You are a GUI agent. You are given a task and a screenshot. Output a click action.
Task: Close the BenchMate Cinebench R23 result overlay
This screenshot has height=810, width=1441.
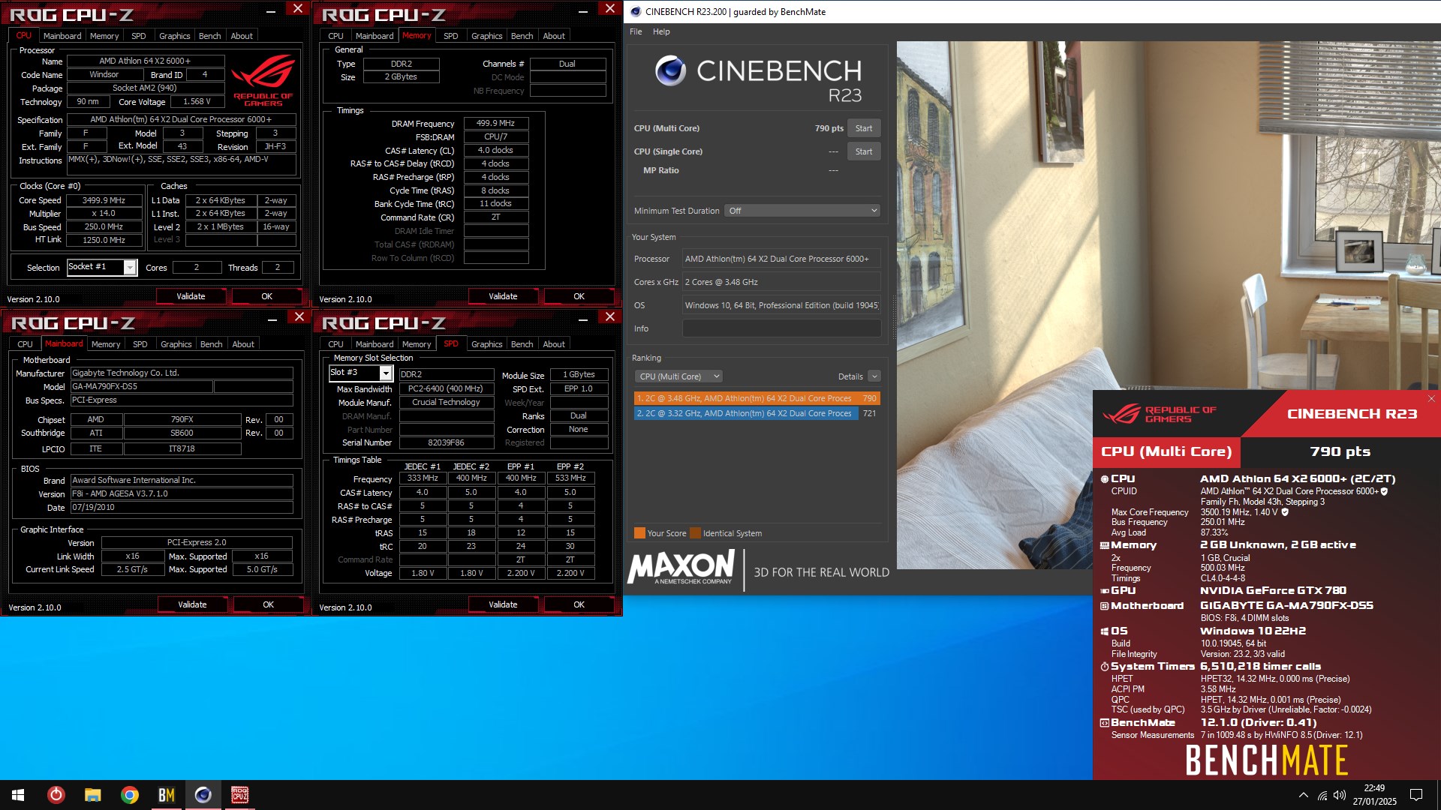[x=1431, y=399]
